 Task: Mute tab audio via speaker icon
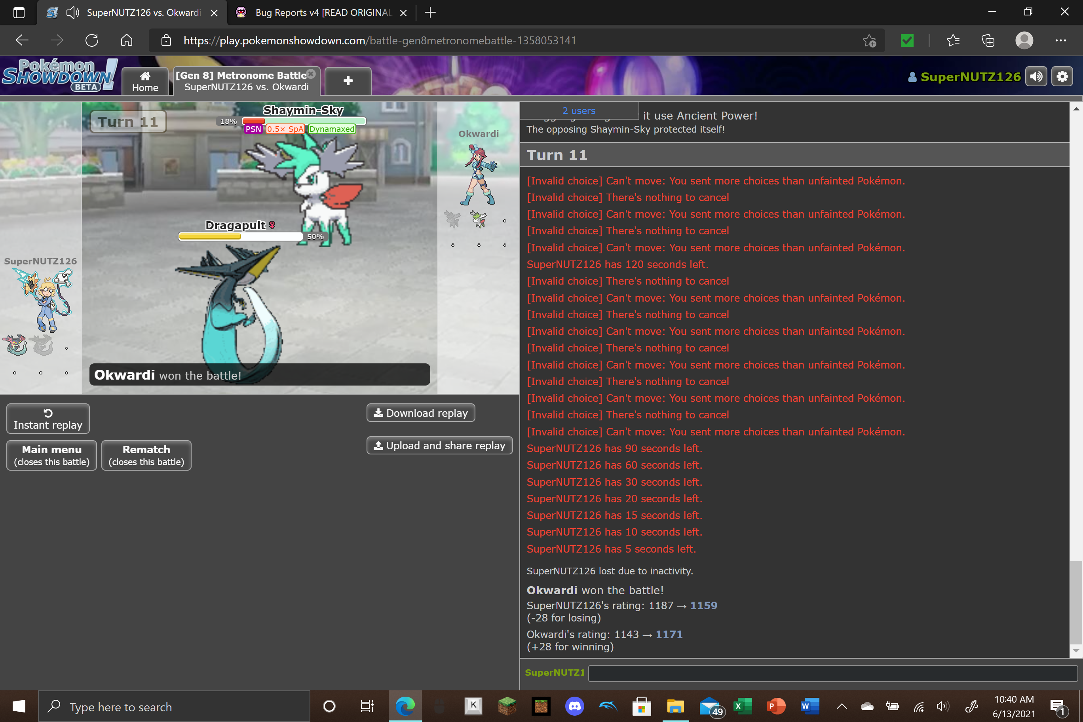[x=72, y=12]
